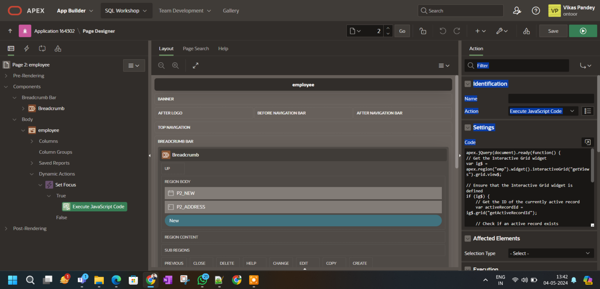Zoom in on the layout grid
The height and width of the screenshot is (289, 600).
click(175, 66)
